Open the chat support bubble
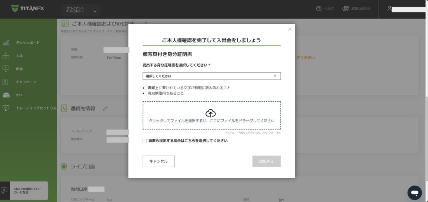 tap(414, 193)
